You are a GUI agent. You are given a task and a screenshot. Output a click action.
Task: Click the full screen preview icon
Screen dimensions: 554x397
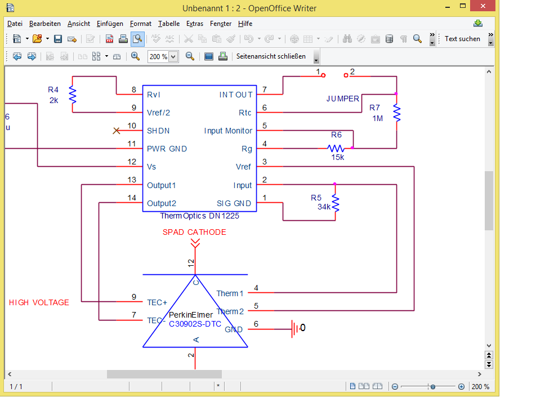click(x=209, y=56)
